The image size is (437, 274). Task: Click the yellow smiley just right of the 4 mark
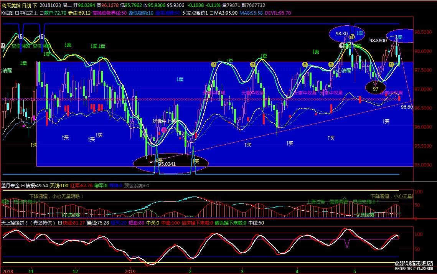coord(305,64)
